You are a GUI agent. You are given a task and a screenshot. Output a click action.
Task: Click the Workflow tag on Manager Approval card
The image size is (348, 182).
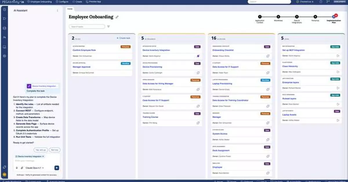click(126, 63)
